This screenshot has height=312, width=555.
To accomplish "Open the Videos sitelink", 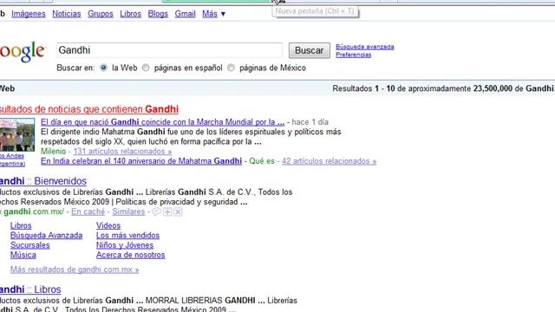I will click(108, 225).
